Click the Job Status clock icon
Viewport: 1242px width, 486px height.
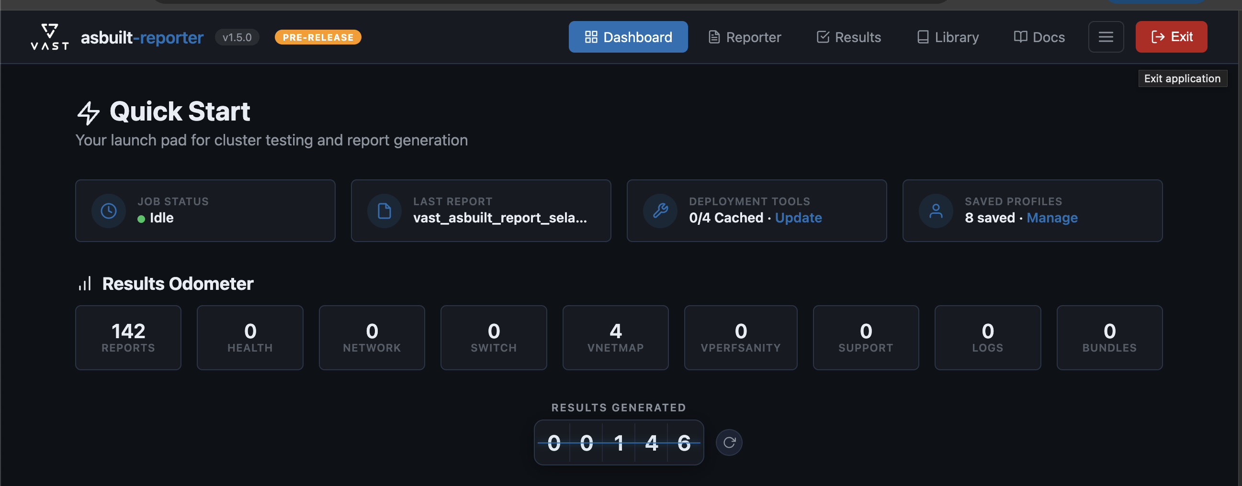click(x=109, y=211)
